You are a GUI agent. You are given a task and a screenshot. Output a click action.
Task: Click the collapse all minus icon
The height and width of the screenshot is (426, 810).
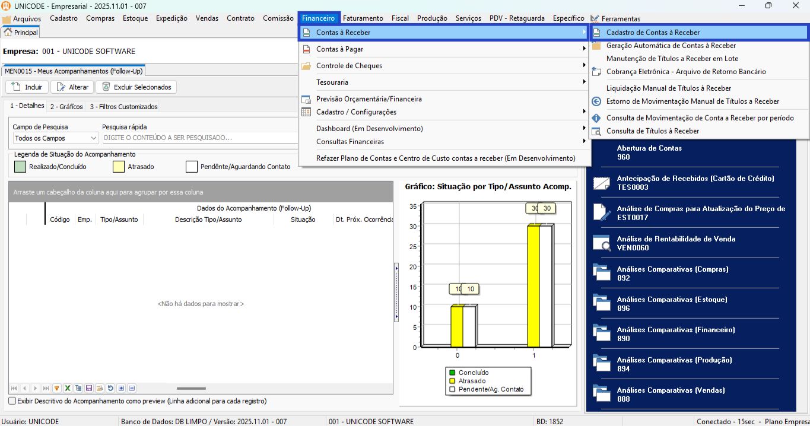pos(132,388)
